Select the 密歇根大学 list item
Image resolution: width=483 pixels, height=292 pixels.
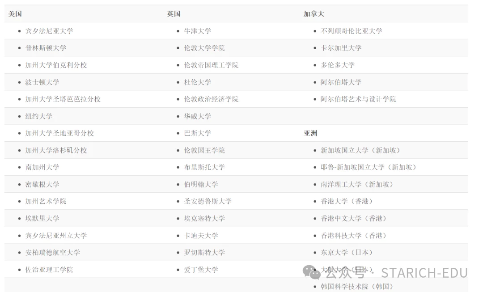click(42, 185)
